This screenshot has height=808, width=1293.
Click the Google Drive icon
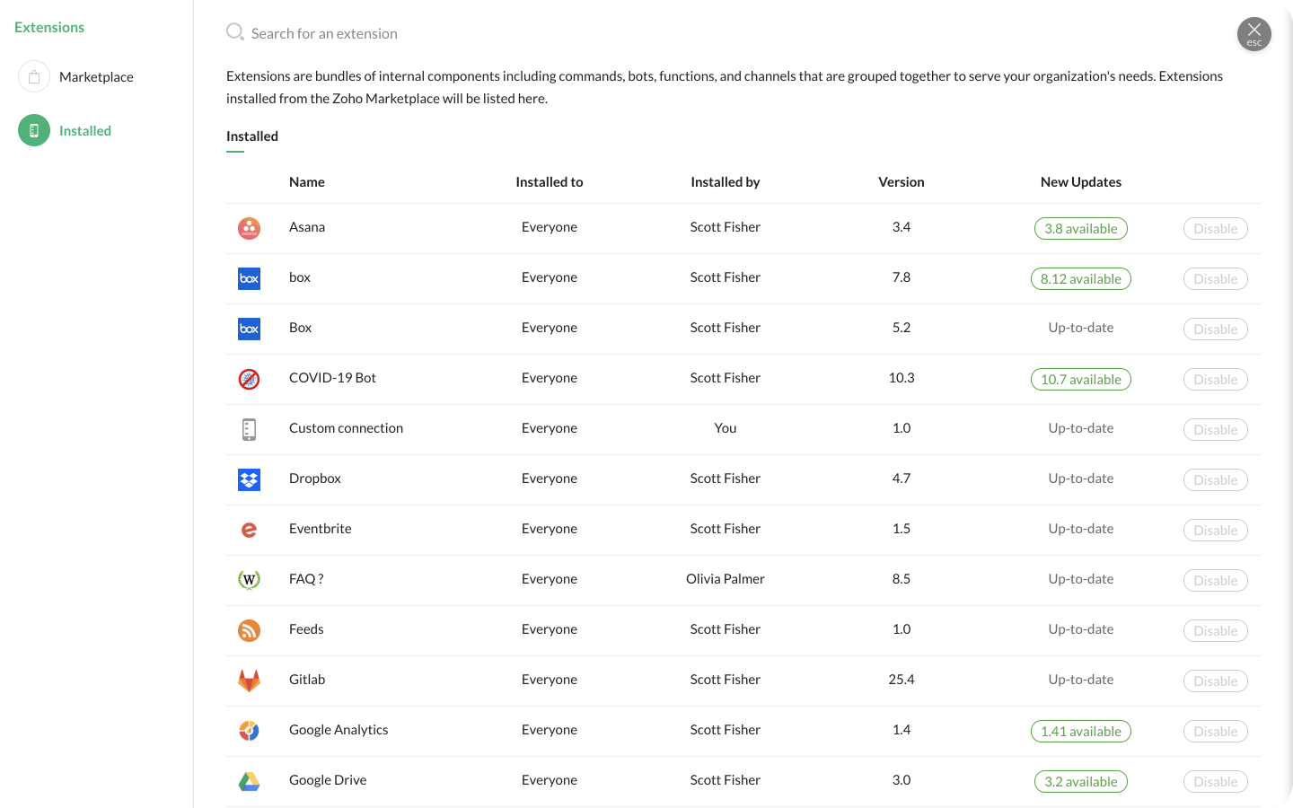click(249, 781)
